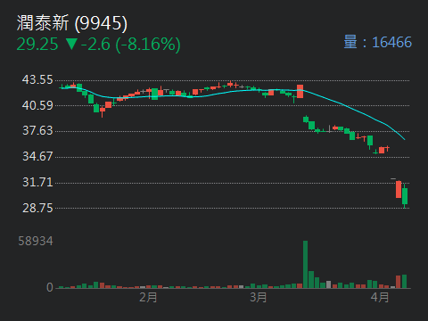Click the volume label 量：16466

click(378, 42)
